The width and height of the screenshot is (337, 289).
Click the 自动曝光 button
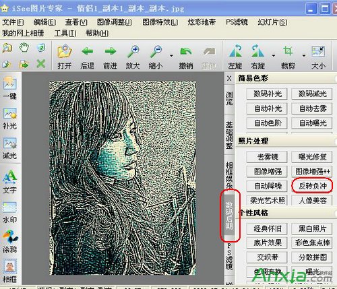312,123
